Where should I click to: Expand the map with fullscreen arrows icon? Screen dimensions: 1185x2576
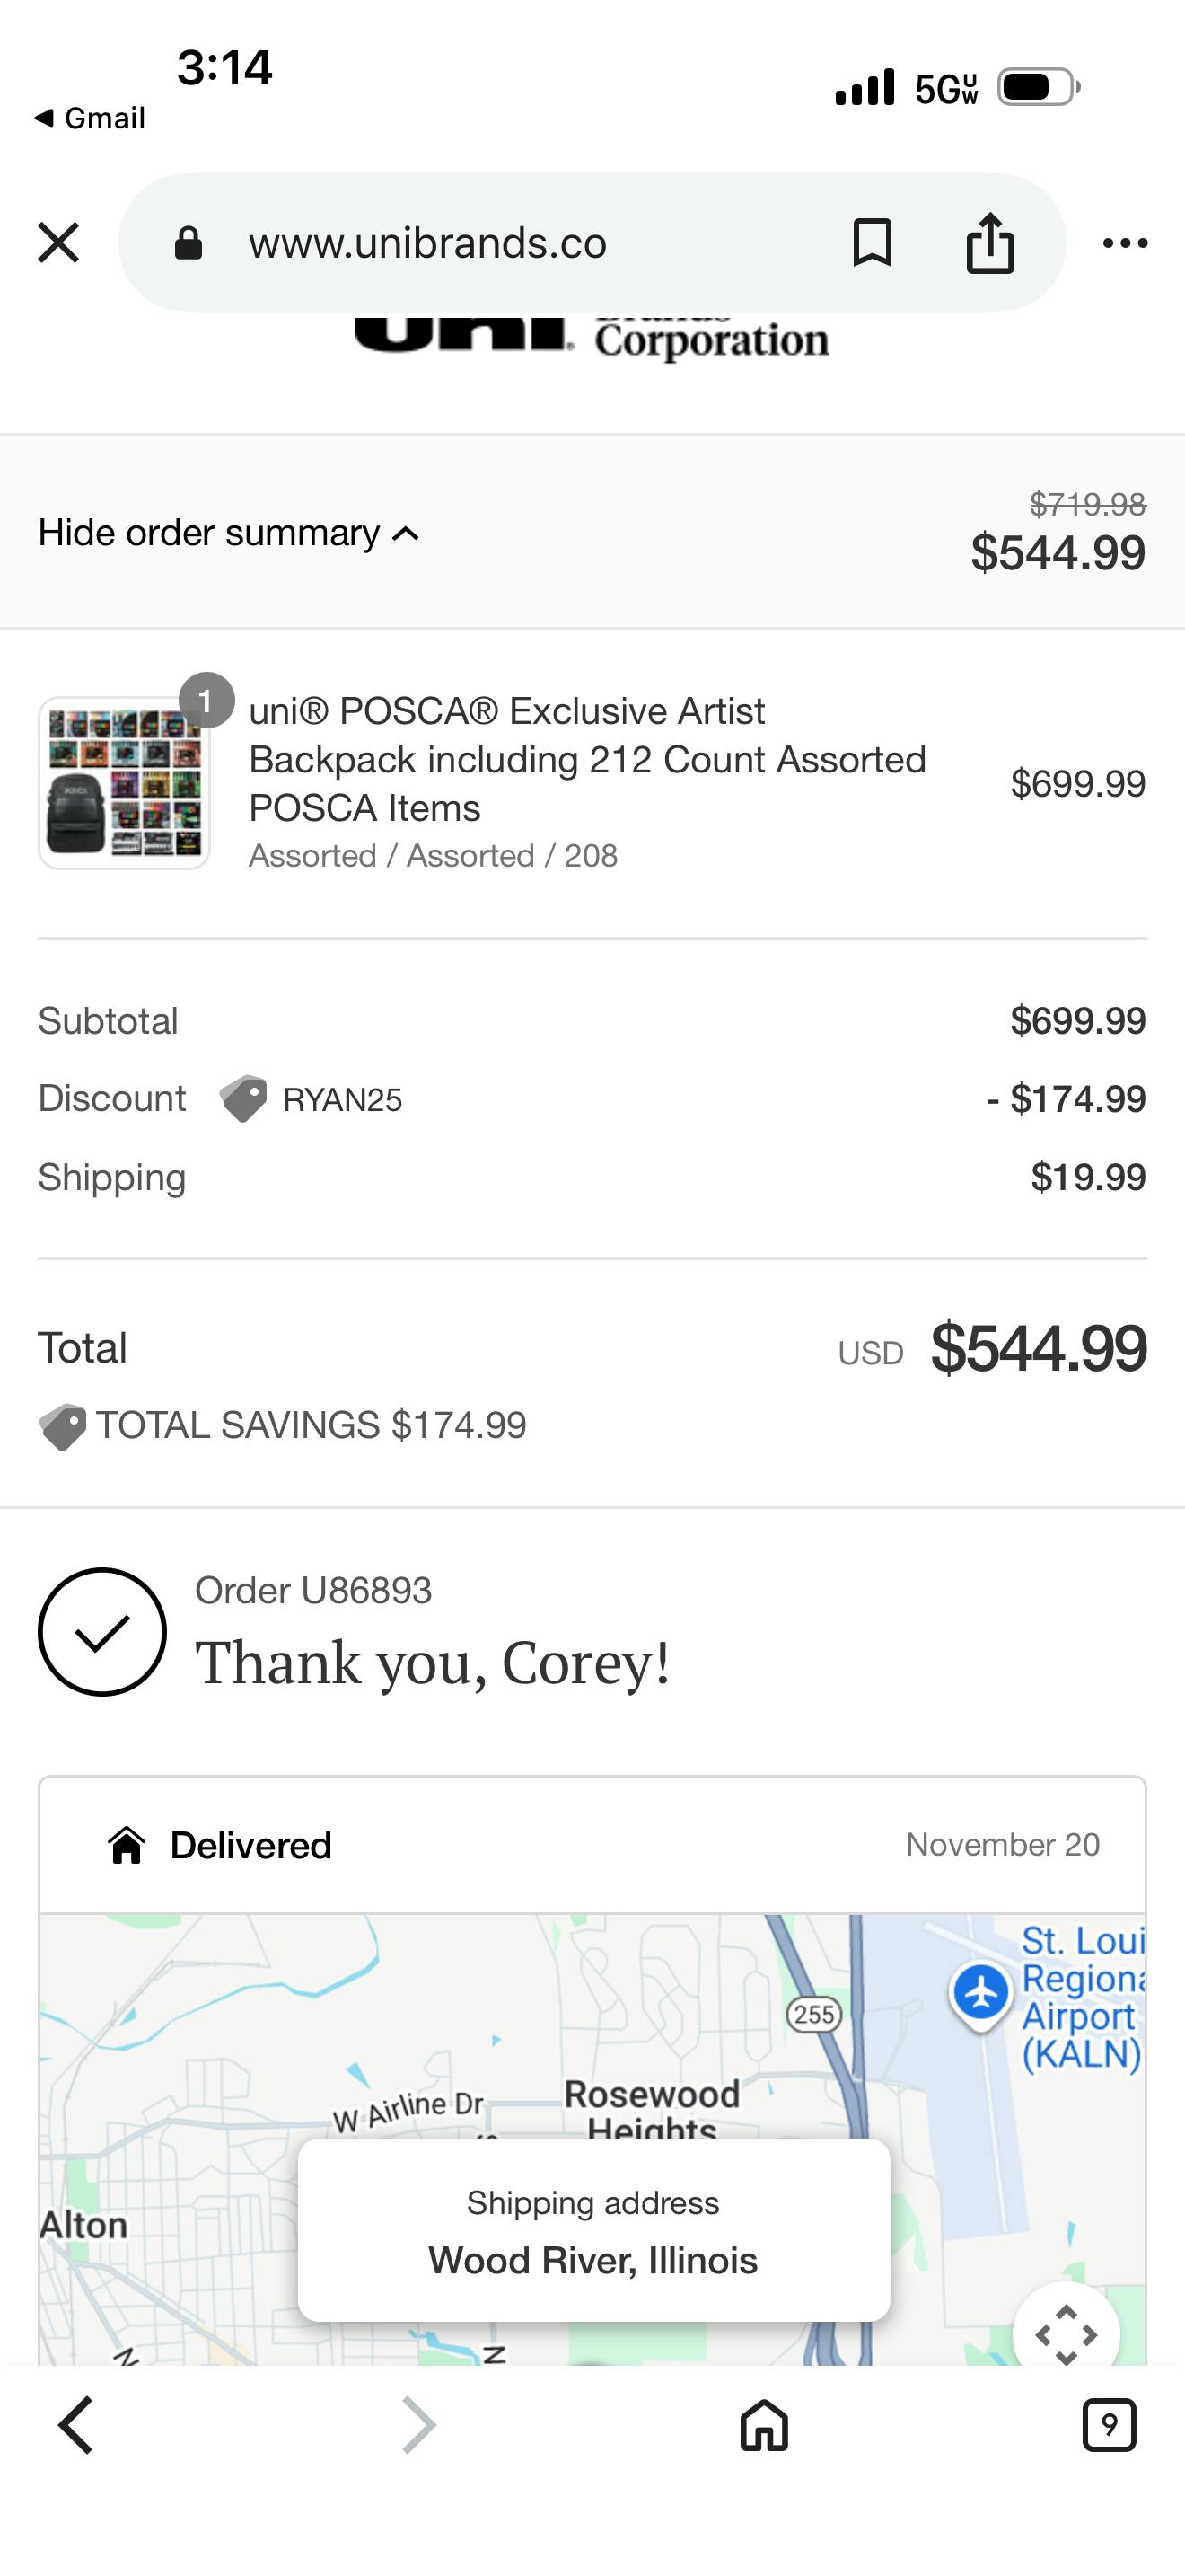click(1065, 2335)
